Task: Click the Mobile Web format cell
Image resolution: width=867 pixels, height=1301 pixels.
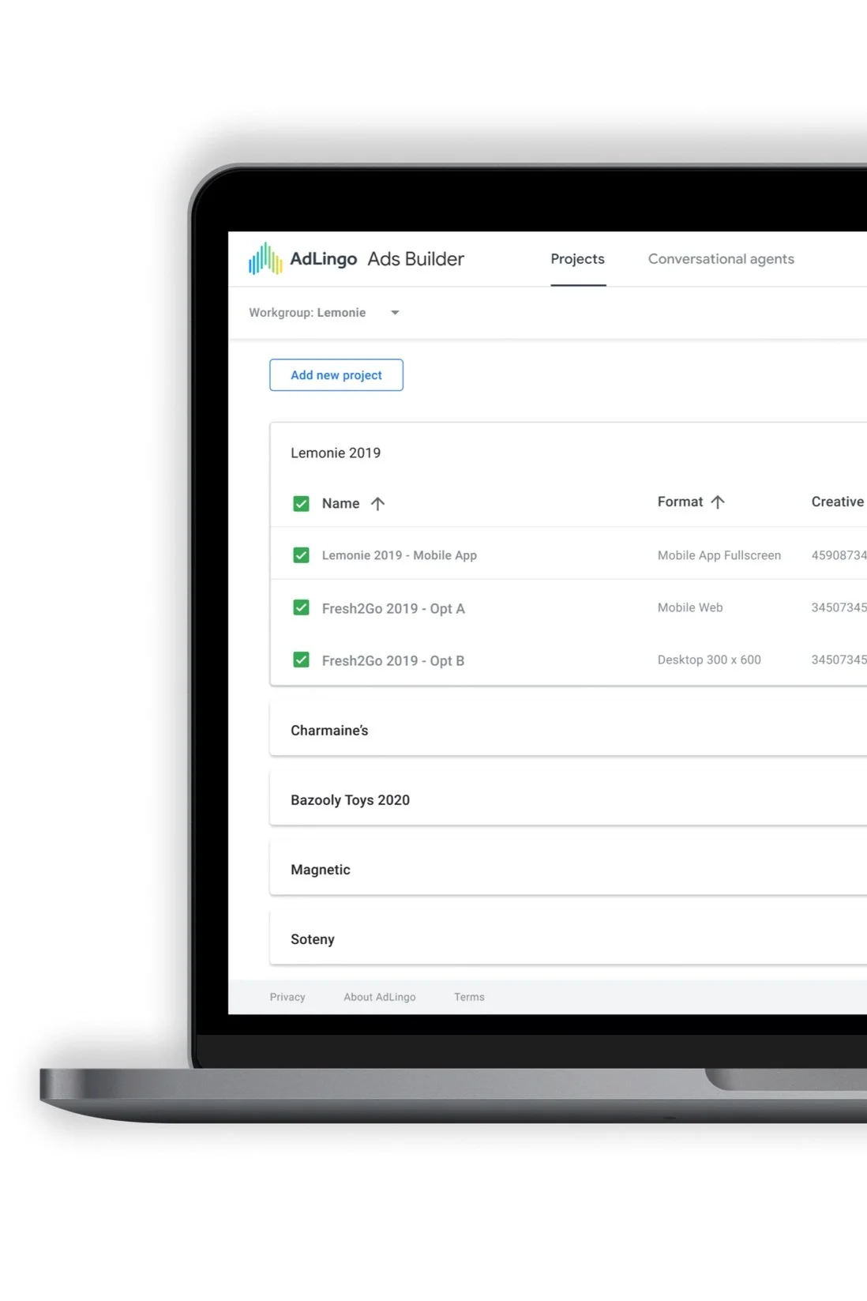Action: 690,607
